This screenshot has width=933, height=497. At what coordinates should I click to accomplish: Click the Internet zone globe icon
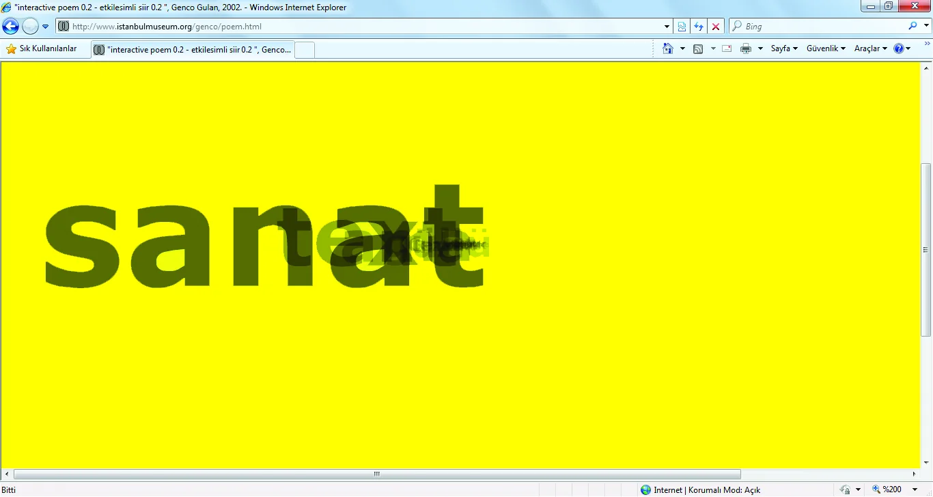645,490
